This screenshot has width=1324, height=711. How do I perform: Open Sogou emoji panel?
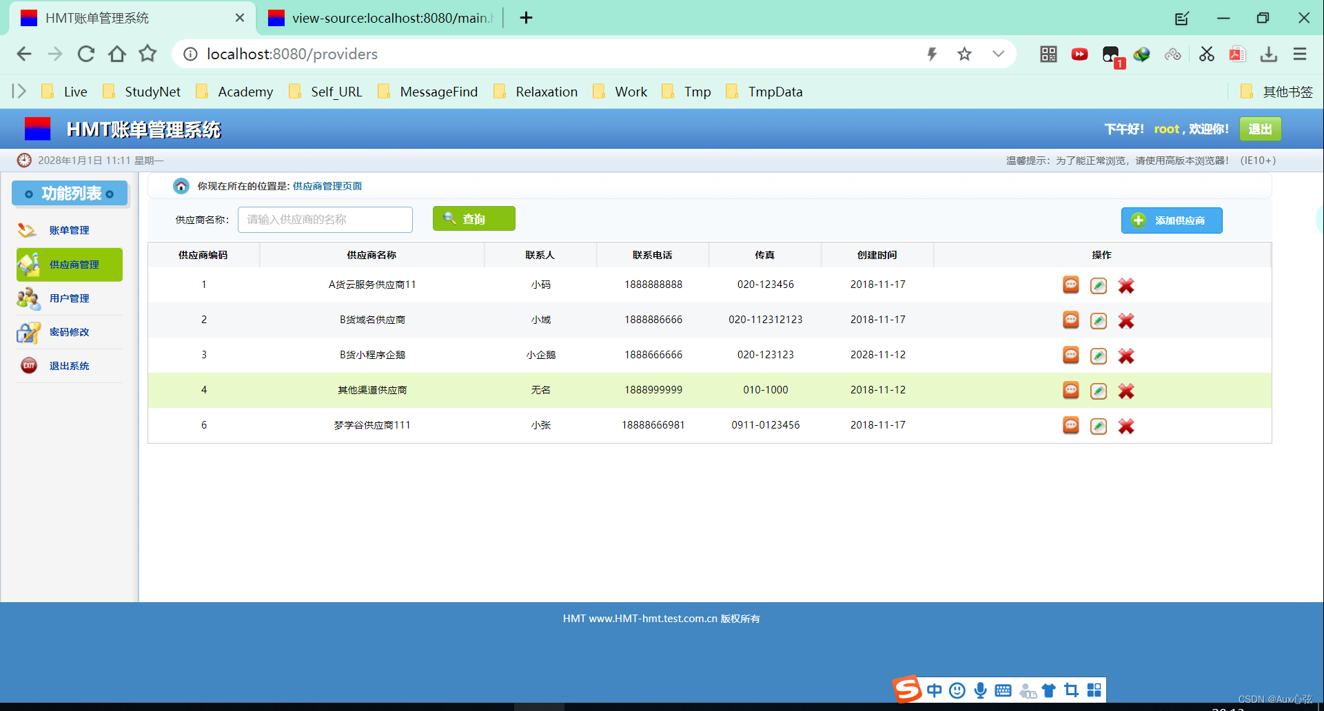pos(957,690)
